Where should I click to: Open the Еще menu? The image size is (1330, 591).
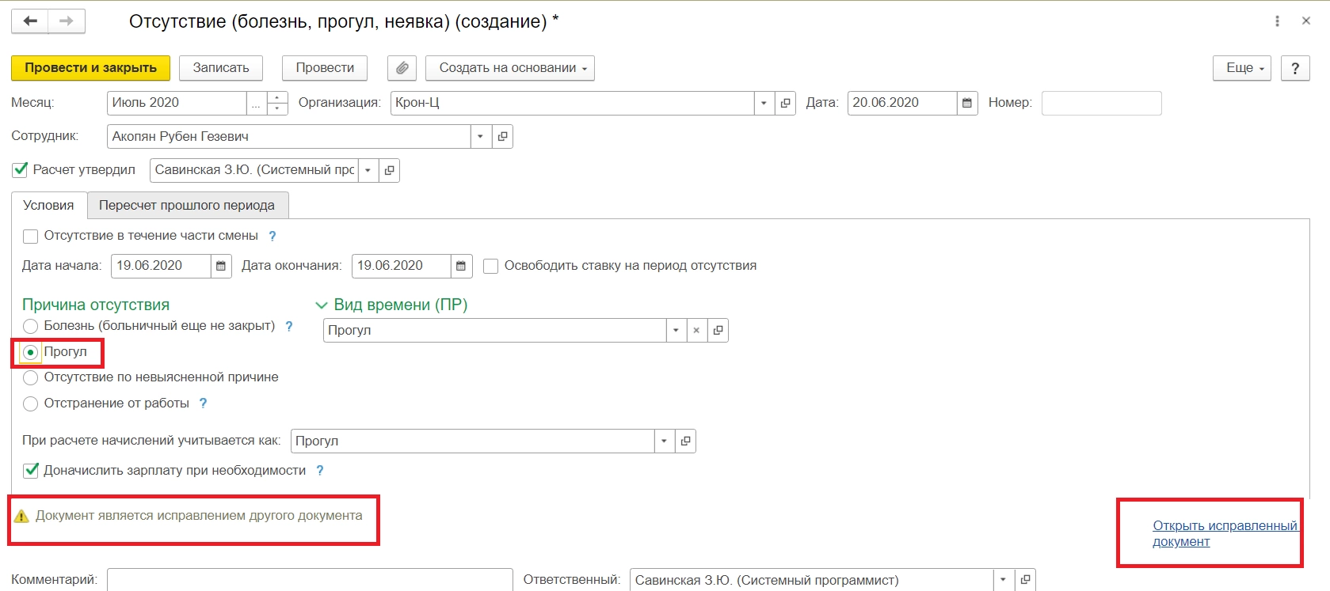[1242, 68]
